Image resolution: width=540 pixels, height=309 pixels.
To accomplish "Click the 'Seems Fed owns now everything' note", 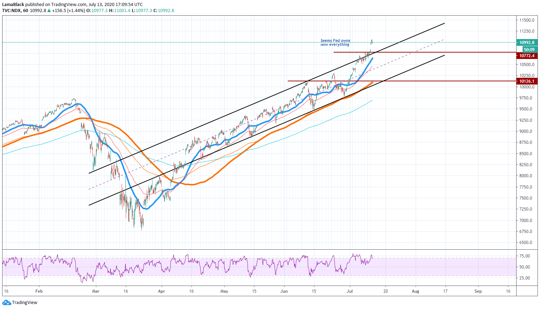I will pos(335,43).
